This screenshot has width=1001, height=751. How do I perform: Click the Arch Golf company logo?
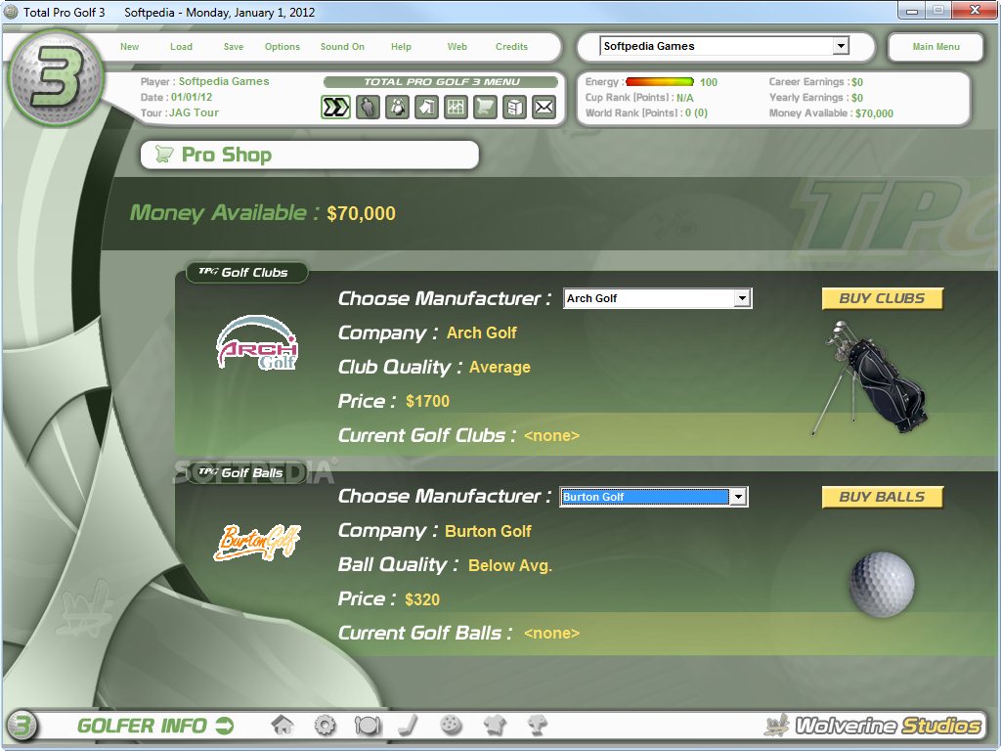point(257,342)
